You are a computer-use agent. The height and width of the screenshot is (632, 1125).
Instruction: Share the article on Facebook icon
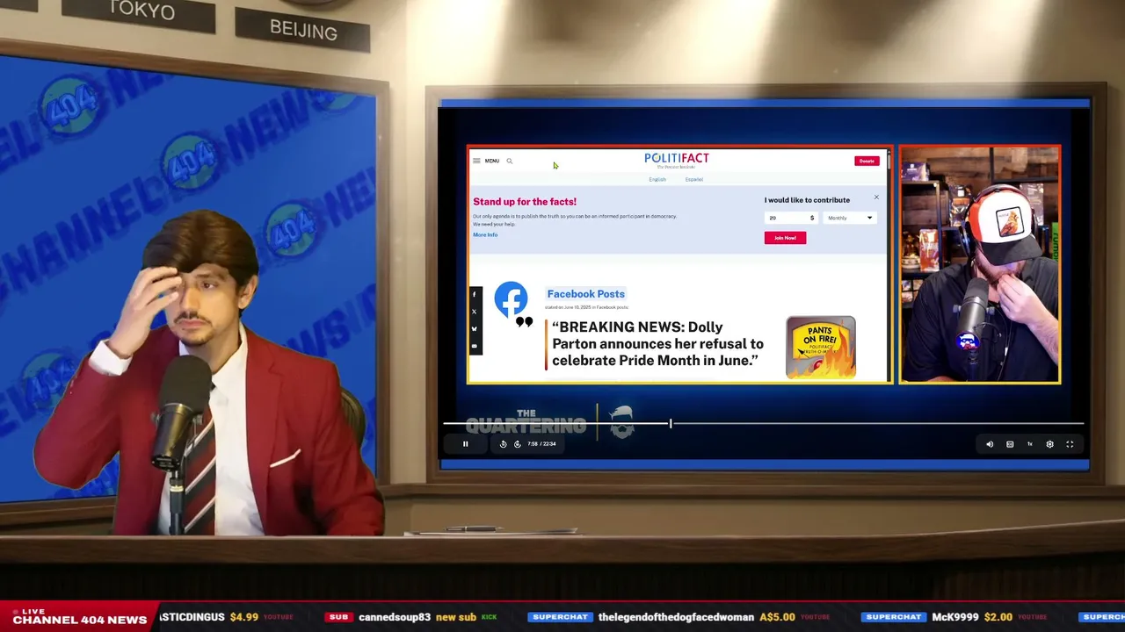(x=475, y=295)
